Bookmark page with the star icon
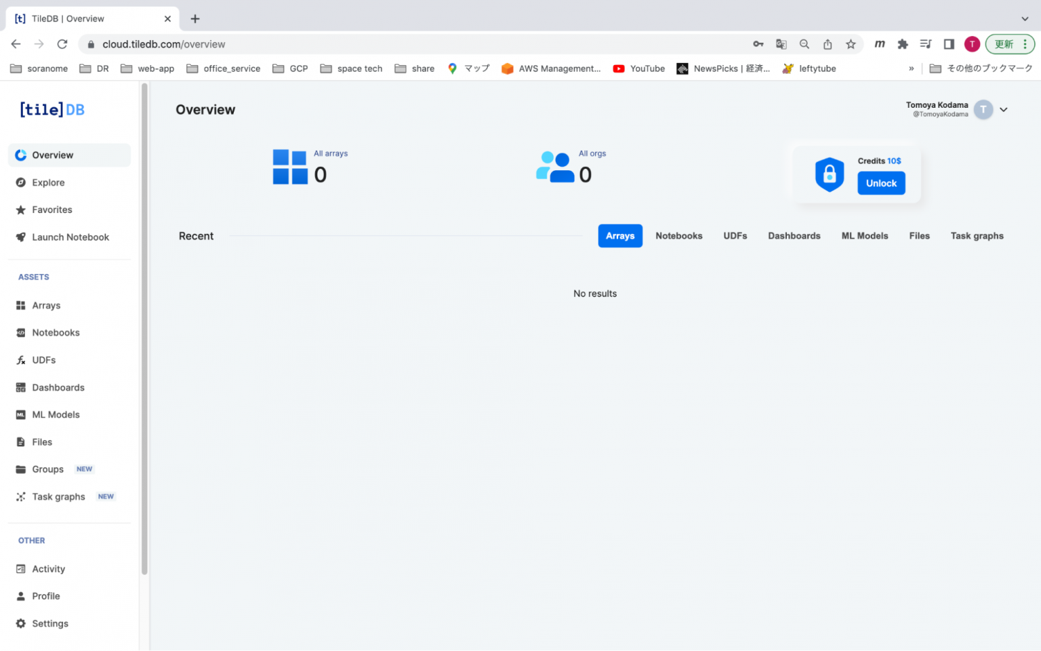The width and height of the screenshot is (1041, 651). [x=851, y=44]
